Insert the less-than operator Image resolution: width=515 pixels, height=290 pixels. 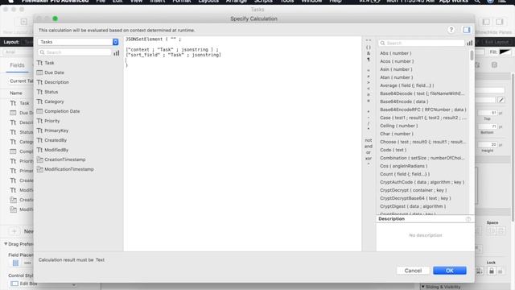click(x=369, y=89)
